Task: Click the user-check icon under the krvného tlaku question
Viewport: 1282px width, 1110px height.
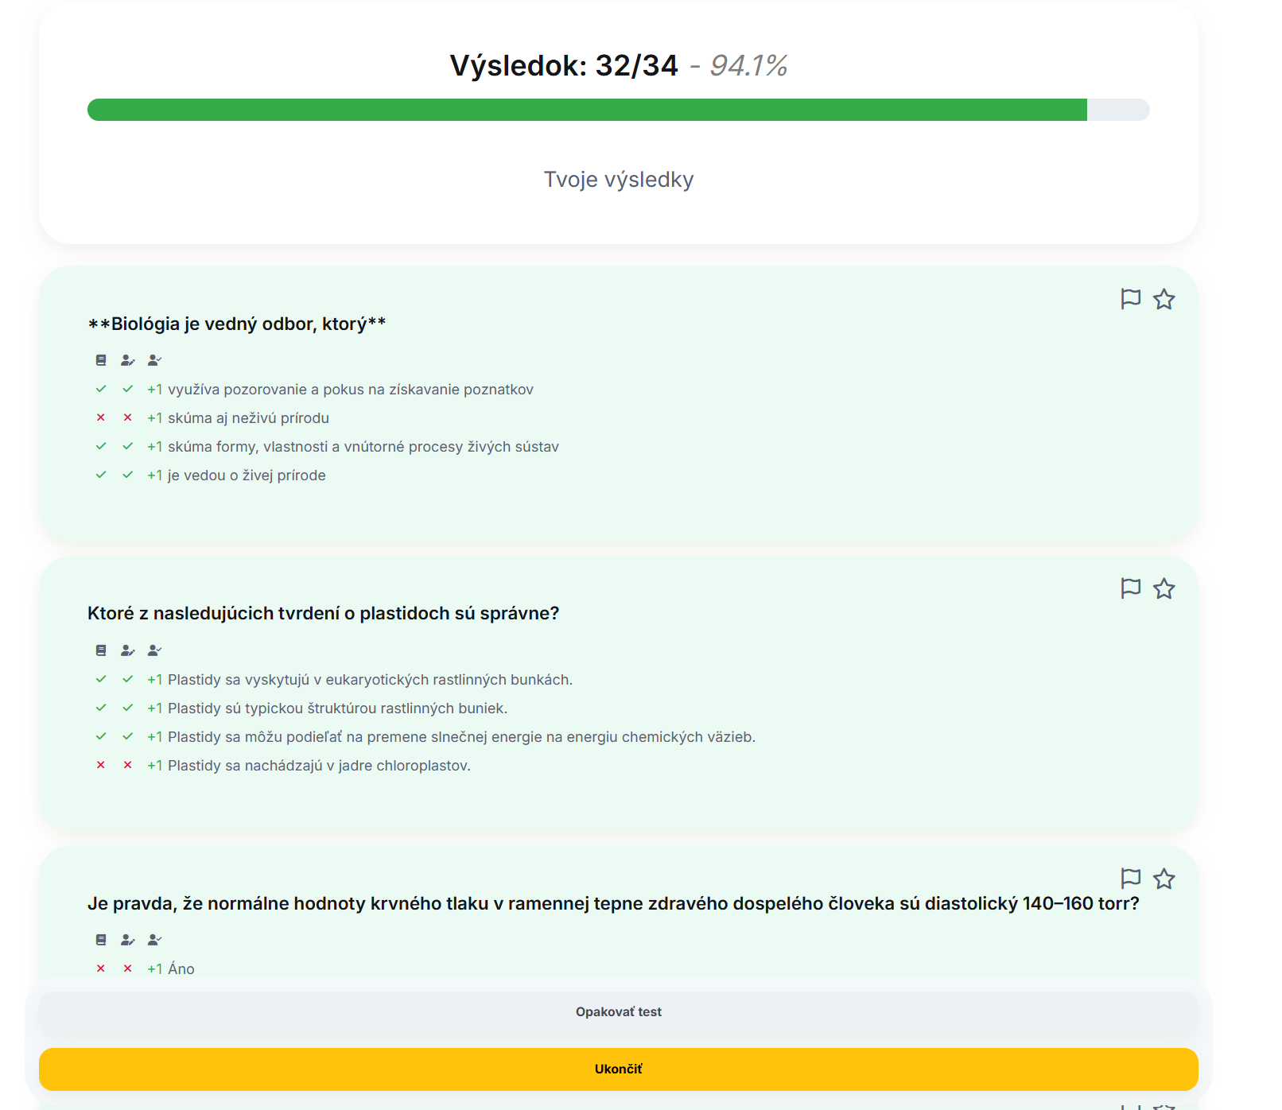Action: pos(154,940)
